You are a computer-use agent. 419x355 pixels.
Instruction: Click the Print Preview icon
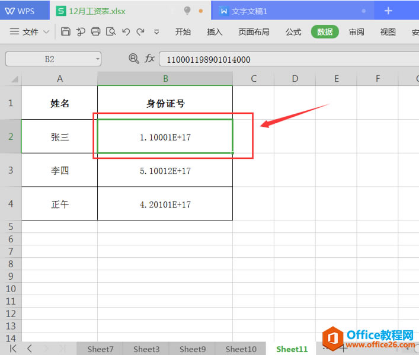tap(111, 31)
